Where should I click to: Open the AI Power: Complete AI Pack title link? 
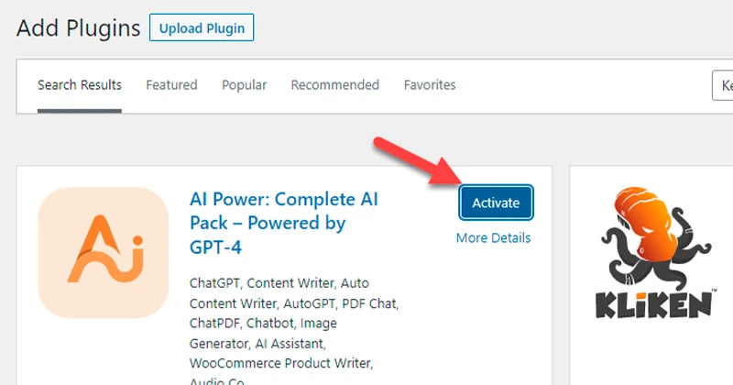(284, 223)
